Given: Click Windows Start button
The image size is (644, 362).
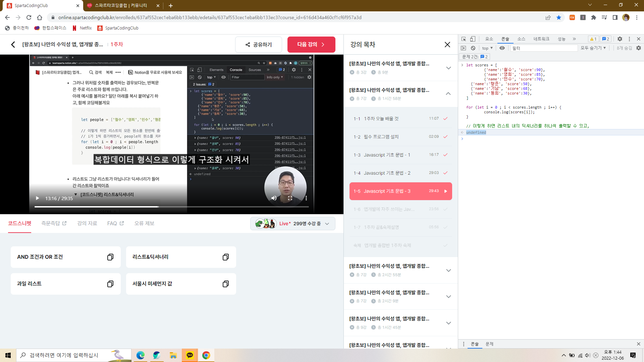Looking at the screenshot, I should point(8,355).
